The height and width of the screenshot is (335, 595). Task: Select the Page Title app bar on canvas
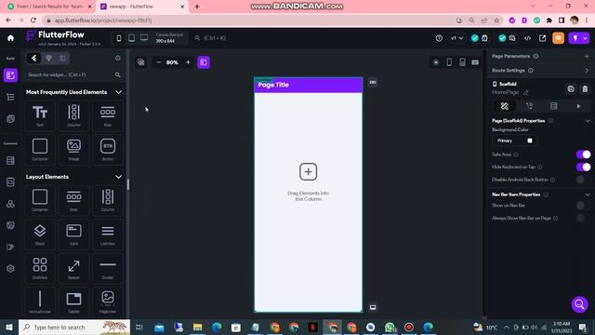308,85
